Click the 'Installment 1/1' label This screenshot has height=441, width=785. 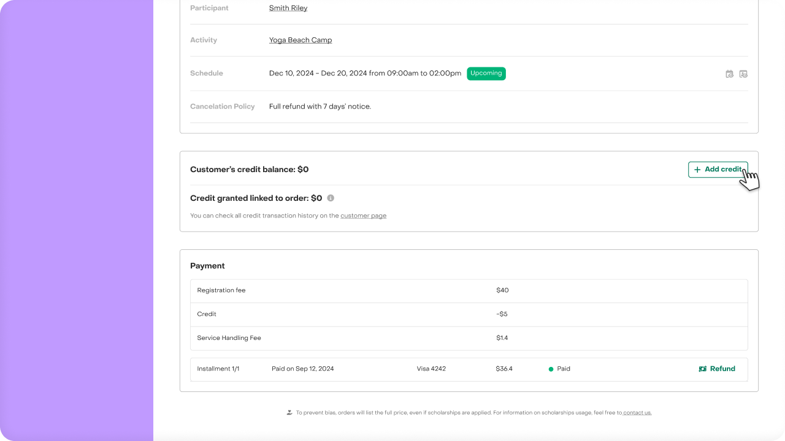coord(218,369)
